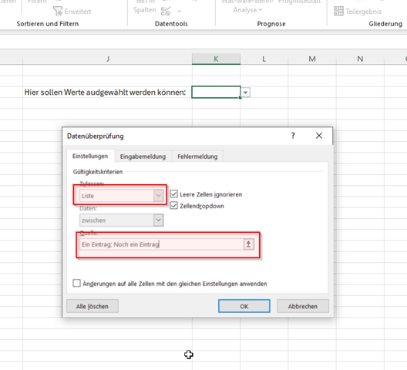Image resolution: width=407 pixels, height=370 pixels.
Task: Enable Änderungen auf alle Zellen anwenden
Action: point(76,283)
